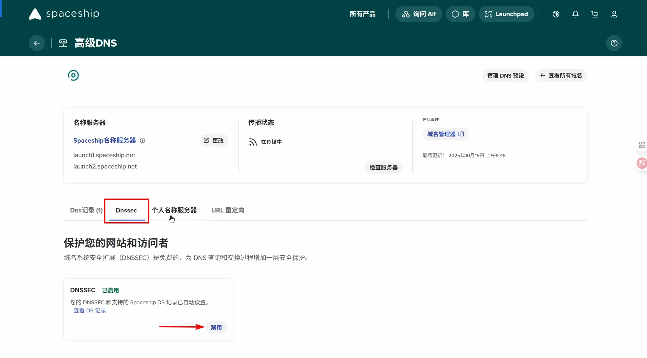This screenshot has width=647, height=358.
Task: Switch to 个人名称服务器 tab
Action: click(x=174, y=210)
